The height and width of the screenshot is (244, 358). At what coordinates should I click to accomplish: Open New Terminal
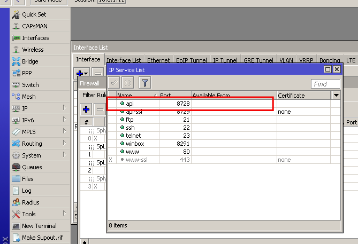click(x=40, y=226)
